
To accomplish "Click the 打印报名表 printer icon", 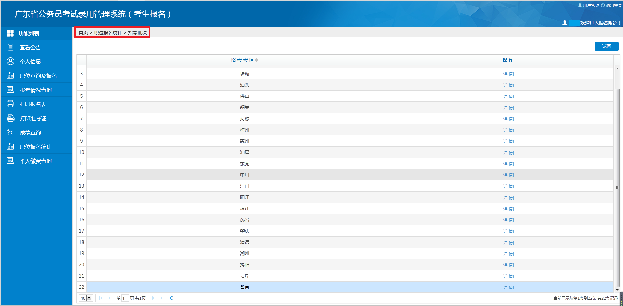I will pos(10,104).
